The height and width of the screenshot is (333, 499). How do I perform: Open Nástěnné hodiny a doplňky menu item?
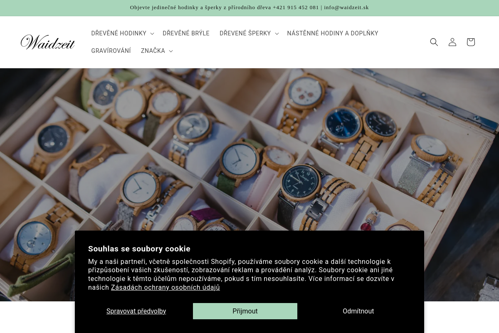(333, 33)
